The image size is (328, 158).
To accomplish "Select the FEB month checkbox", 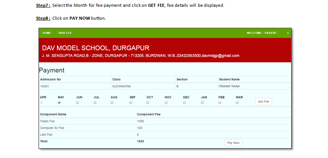I will click(220, 103).
